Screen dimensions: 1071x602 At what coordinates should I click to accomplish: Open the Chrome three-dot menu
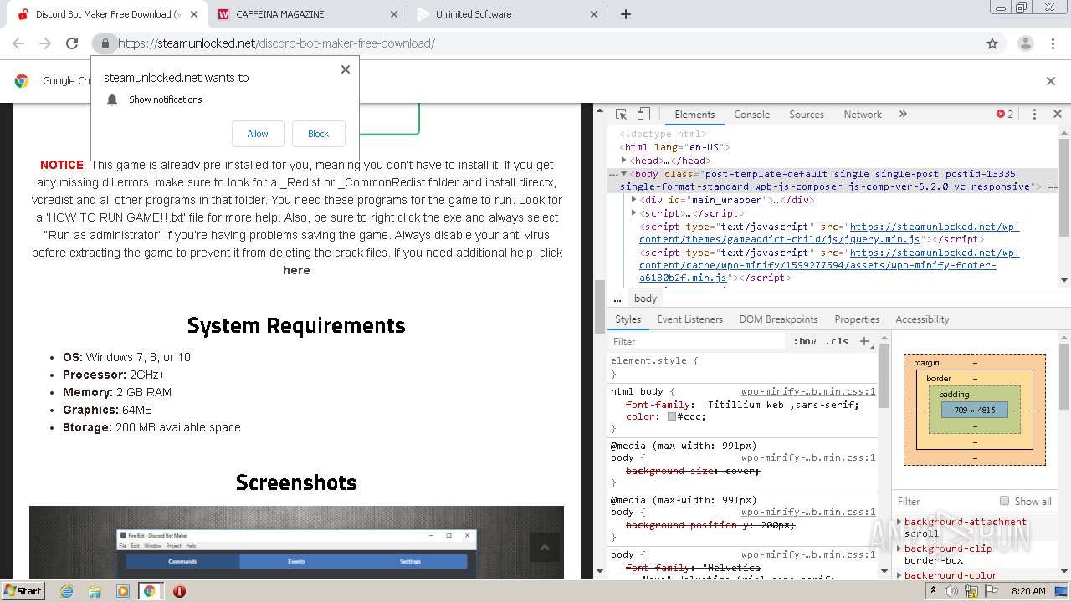coord(1053,43)
